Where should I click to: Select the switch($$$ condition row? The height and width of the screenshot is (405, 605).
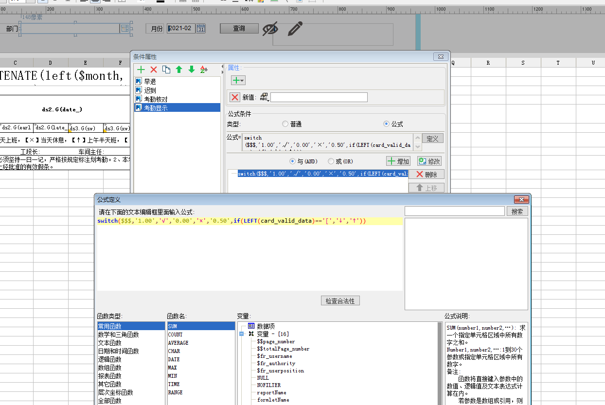pos(322,174)
